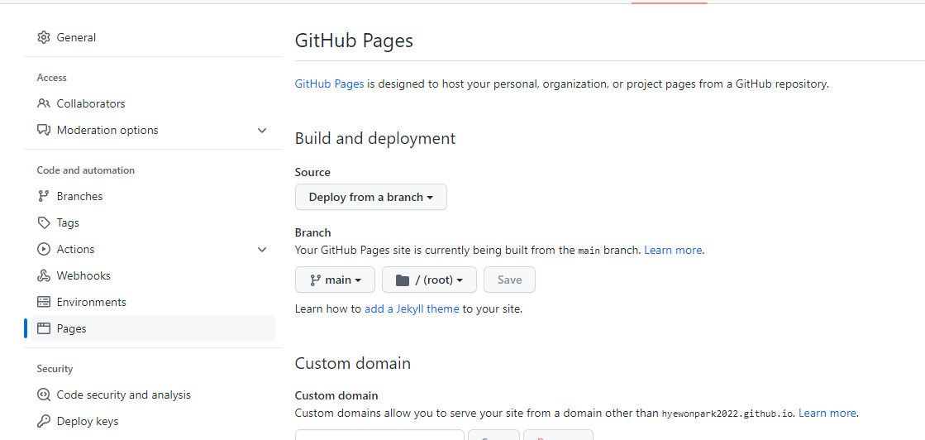This screenshot has width=925, height=440.
Task: Click the Moderation options speech icon
Action: (x=43, y=130)
